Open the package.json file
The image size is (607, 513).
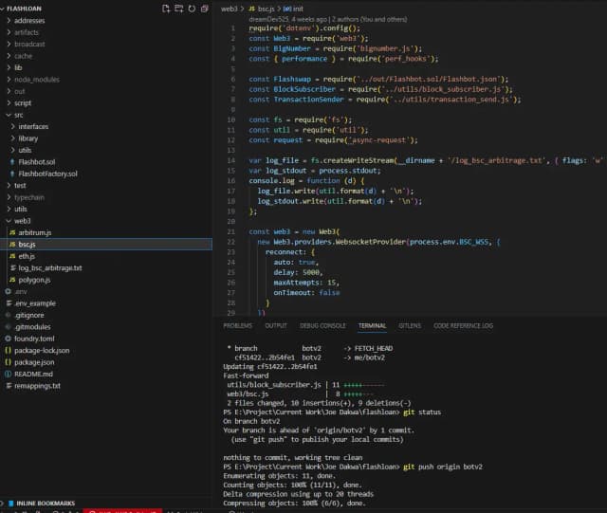[x=34, y=362]
